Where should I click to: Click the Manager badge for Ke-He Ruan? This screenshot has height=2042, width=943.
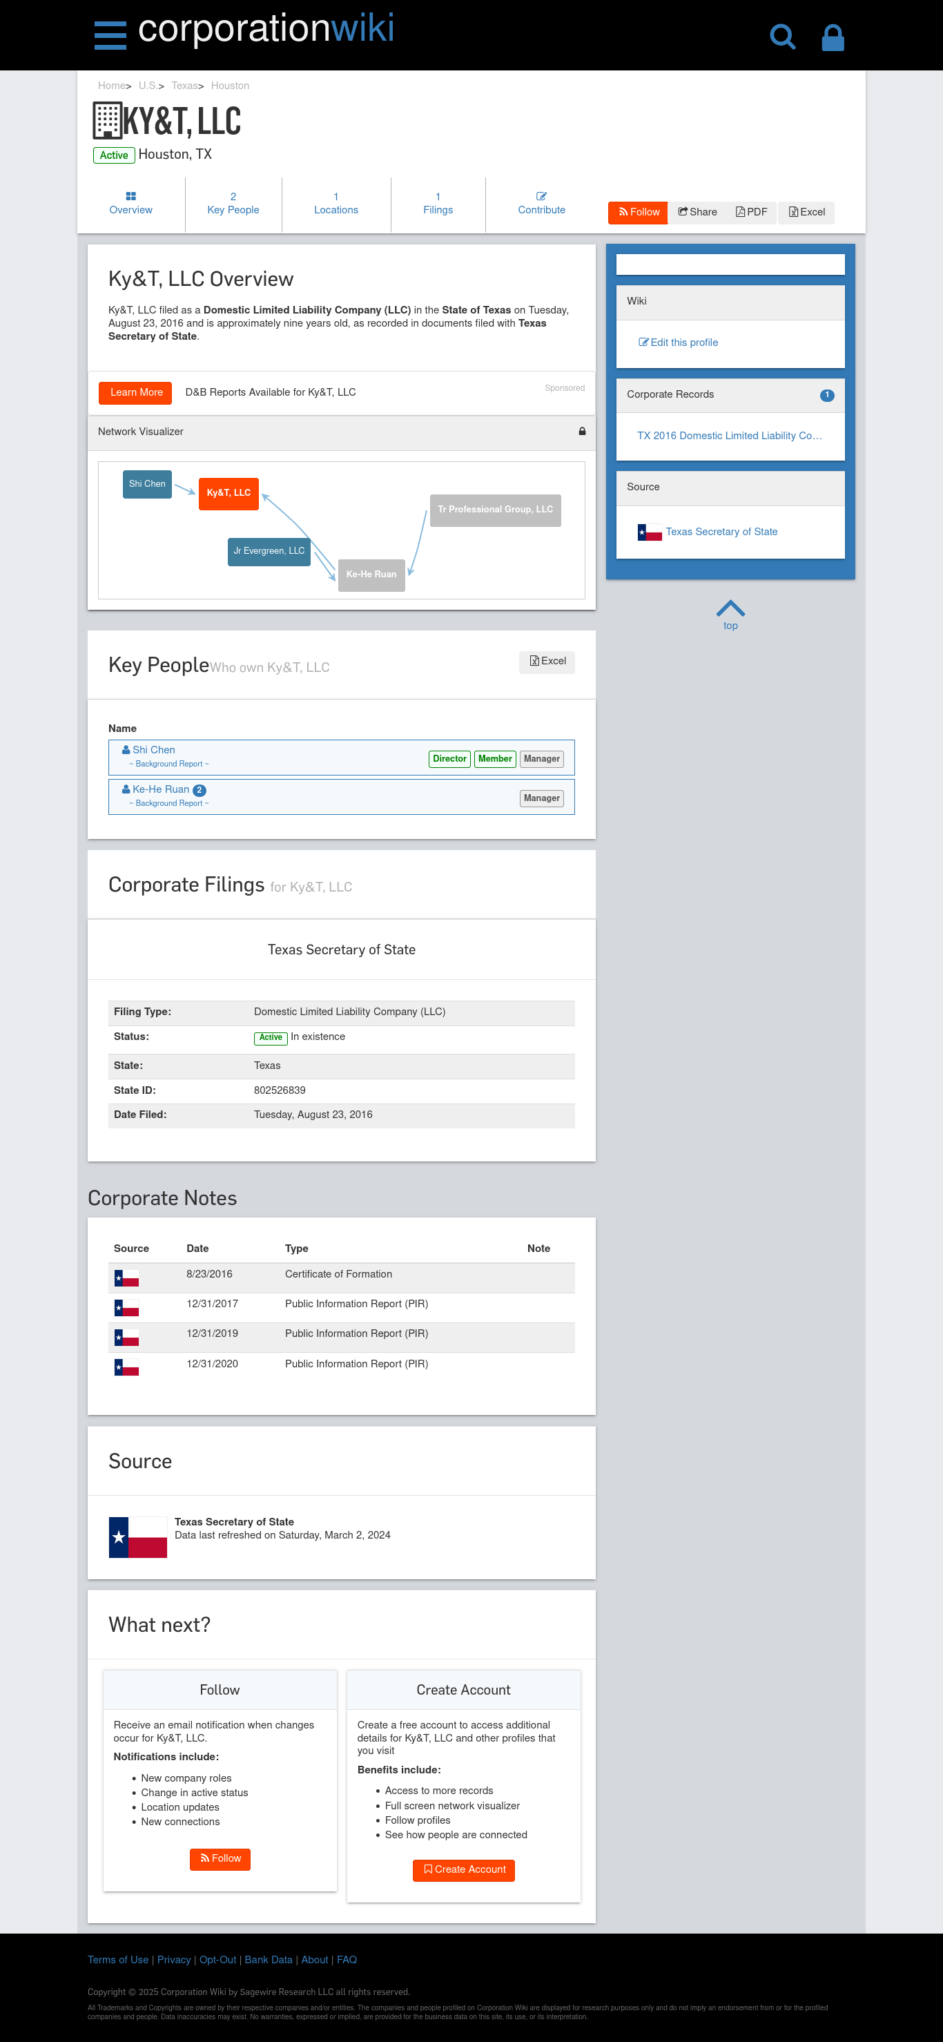(542, 799)
